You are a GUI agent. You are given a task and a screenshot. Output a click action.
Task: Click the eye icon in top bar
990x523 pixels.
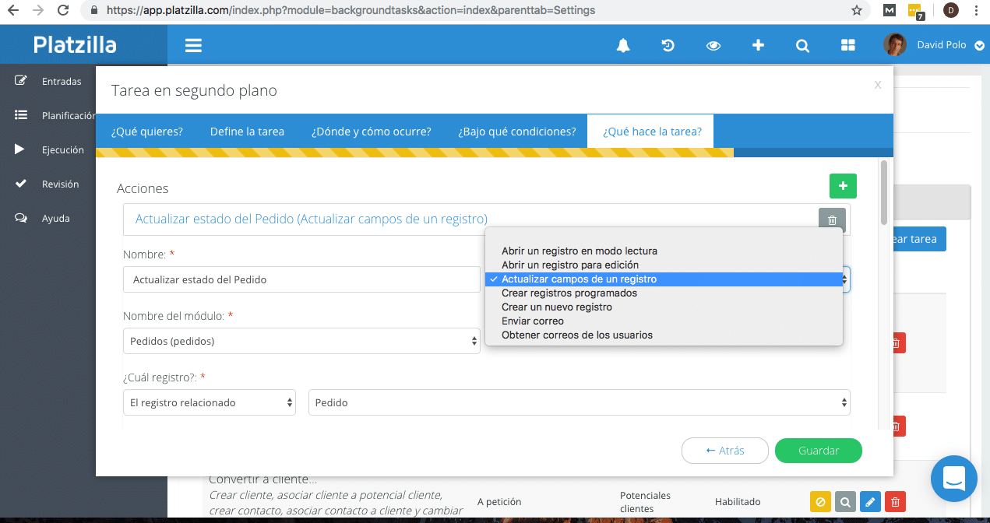click(x=713, y=45)
